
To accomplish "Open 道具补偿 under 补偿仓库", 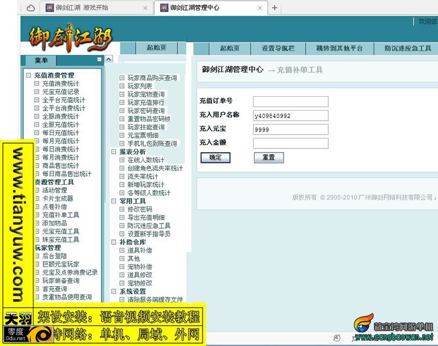I will 140,250.
